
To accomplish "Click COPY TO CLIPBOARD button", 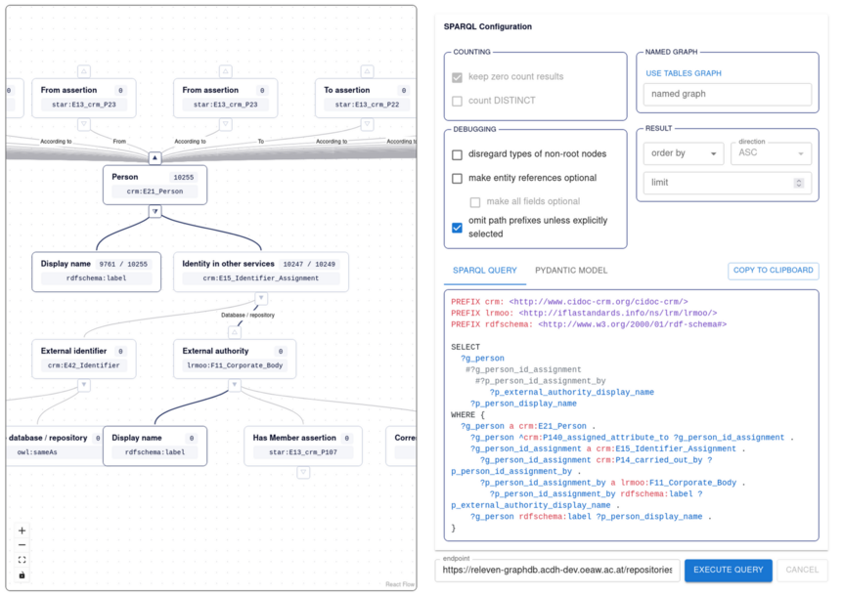I will 774,271.
